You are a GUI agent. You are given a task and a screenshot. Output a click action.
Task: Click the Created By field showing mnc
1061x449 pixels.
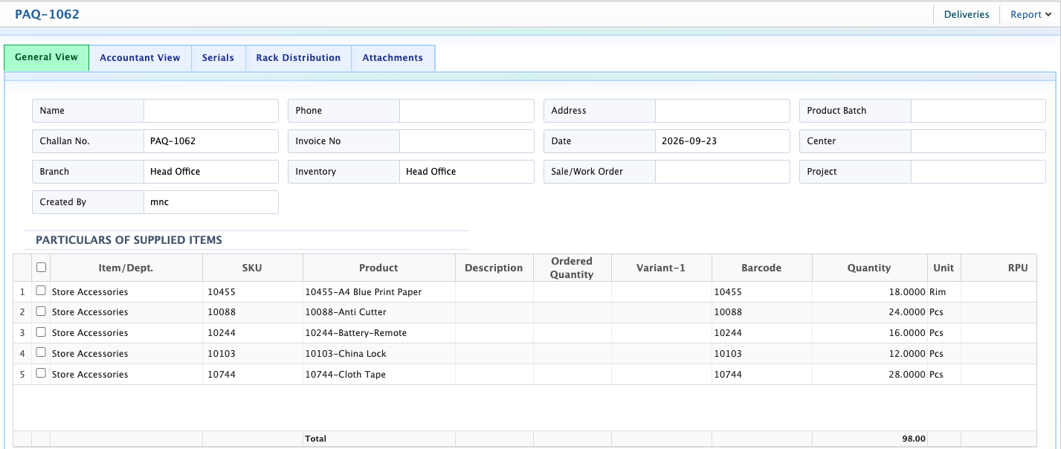coord(211,202)
